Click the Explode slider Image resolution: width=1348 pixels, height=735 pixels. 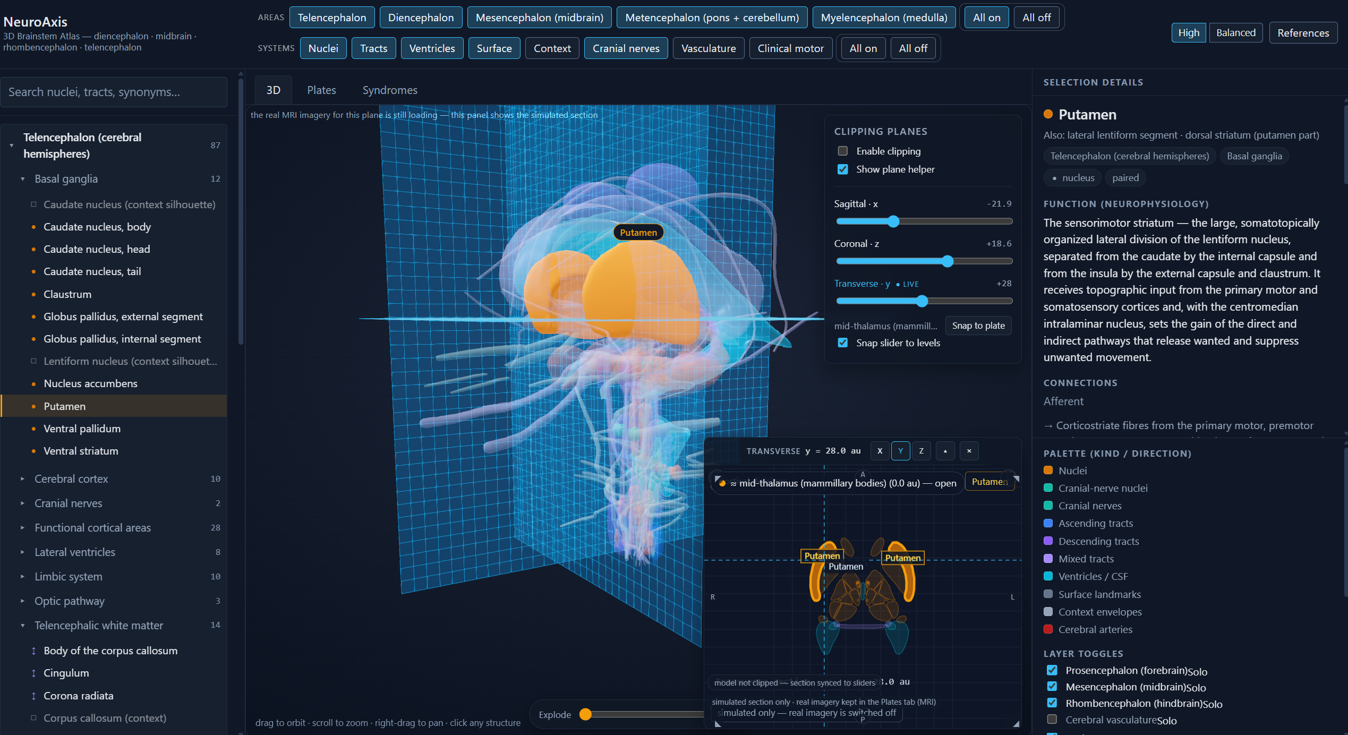pyautogui.click(x=643, y=714)
